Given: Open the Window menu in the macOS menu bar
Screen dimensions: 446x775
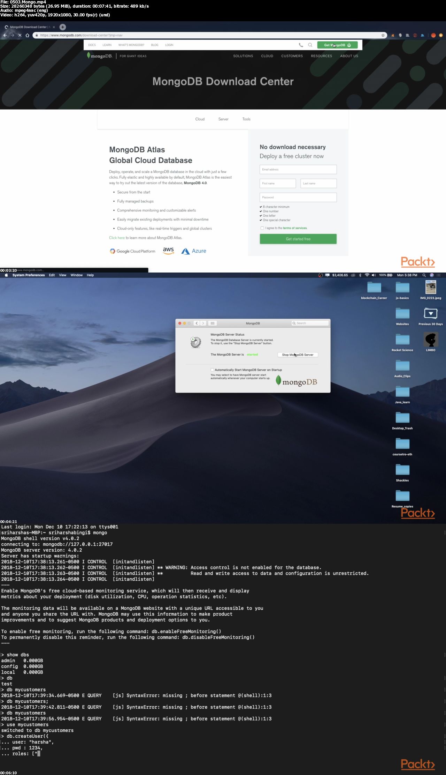Looking at the screenshot, I should 77,275.
